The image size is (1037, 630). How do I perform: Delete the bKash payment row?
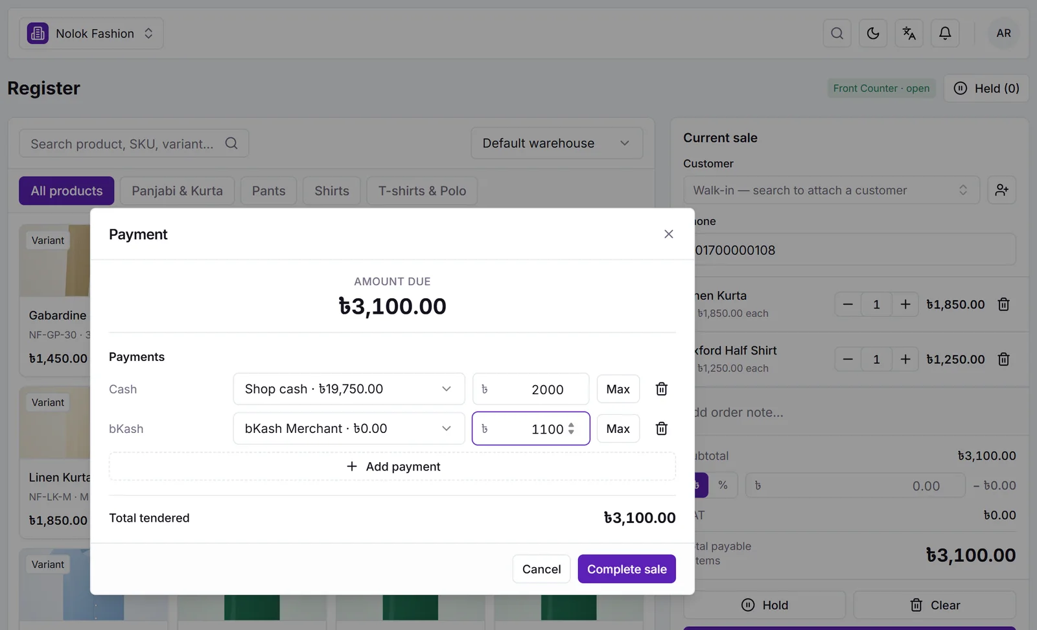661,428
